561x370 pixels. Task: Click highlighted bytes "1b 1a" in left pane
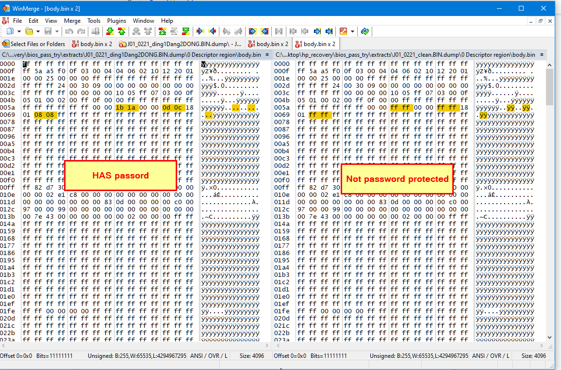tap(126, 108)
